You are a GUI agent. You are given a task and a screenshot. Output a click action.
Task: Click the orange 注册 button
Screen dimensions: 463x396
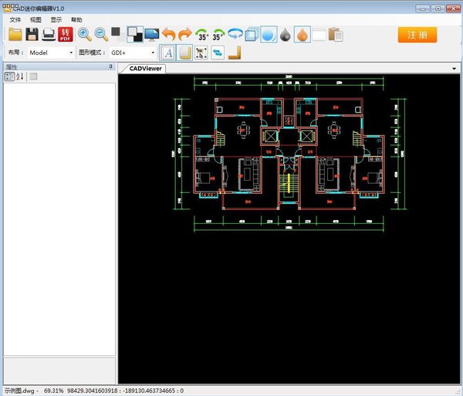click(x=417, y=35)
